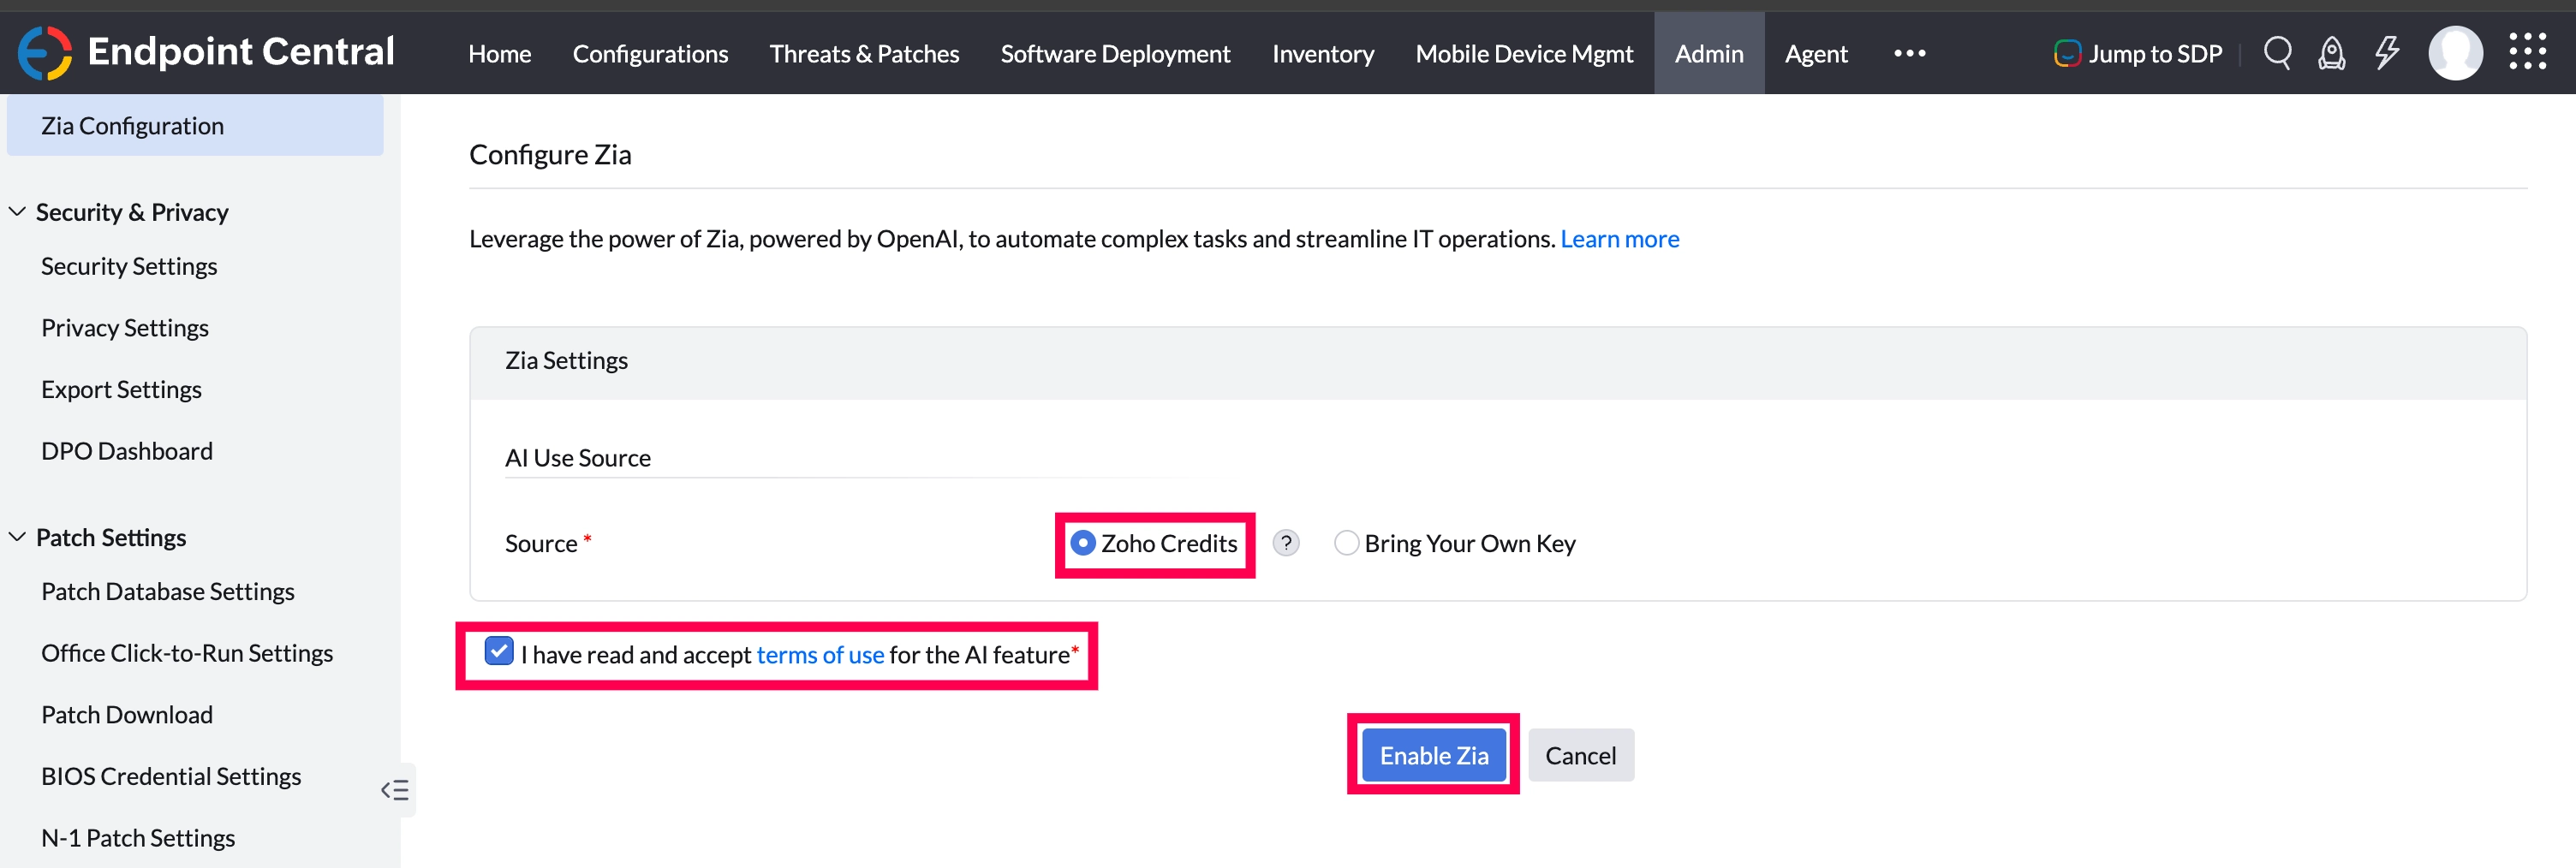Select the Zoho Credits radio button

pos(1083,543)
